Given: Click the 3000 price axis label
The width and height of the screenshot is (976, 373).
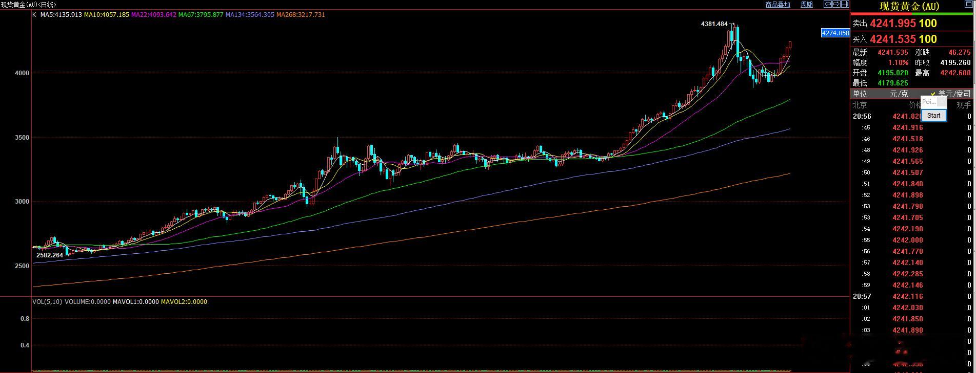Looking at the screenshot, I should (x=22, y=202).
